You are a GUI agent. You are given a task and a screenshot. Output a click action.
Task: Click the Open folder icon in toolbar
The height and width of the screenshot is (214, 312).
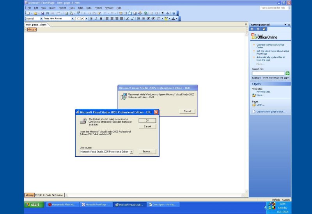[35, 13]
